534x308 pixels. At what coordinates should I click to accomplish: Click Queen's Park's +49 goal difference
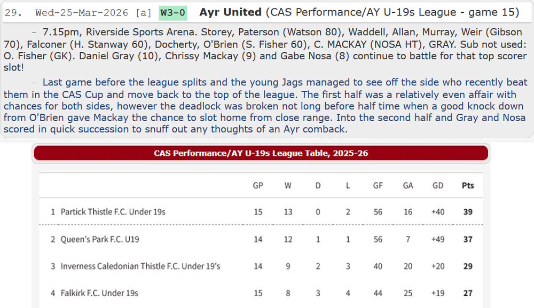click(438, 240)
